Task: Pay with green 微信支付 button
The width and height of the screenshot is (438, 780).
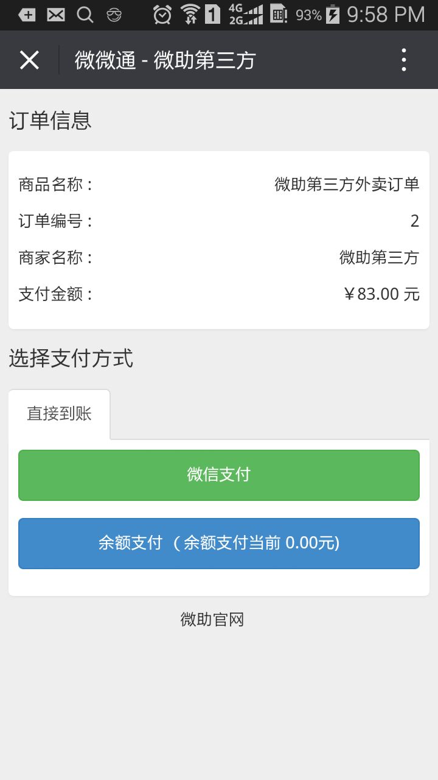Action: (219, 475)
